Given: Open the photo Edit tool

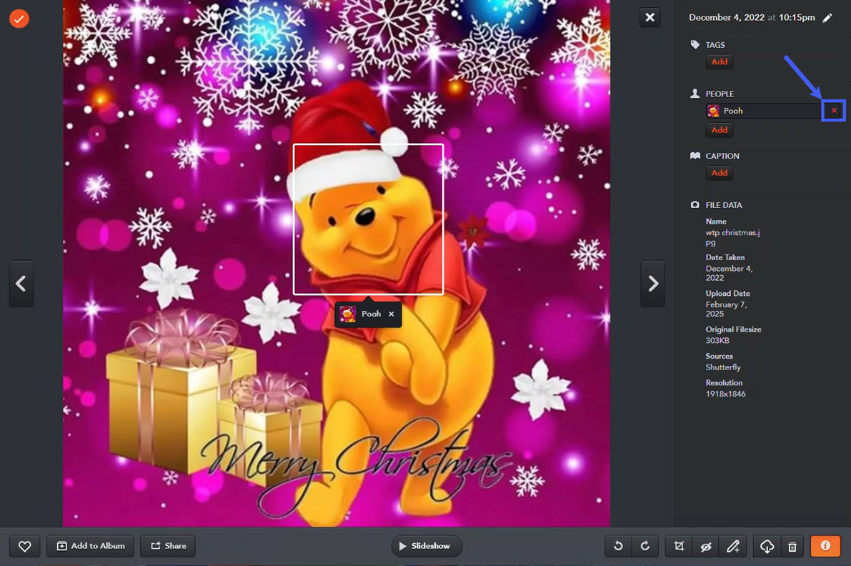Looking at the screenshot, I should tap(732, 546).
